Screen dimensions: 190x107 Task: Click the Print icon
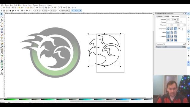coord(9,8)
